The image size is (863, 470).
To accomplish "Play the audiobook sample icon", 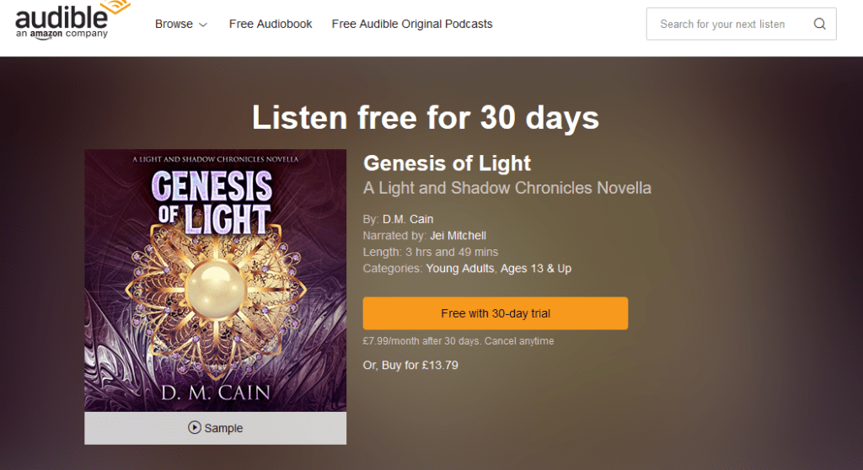I will pyautogui.click(x=195, y=428).
